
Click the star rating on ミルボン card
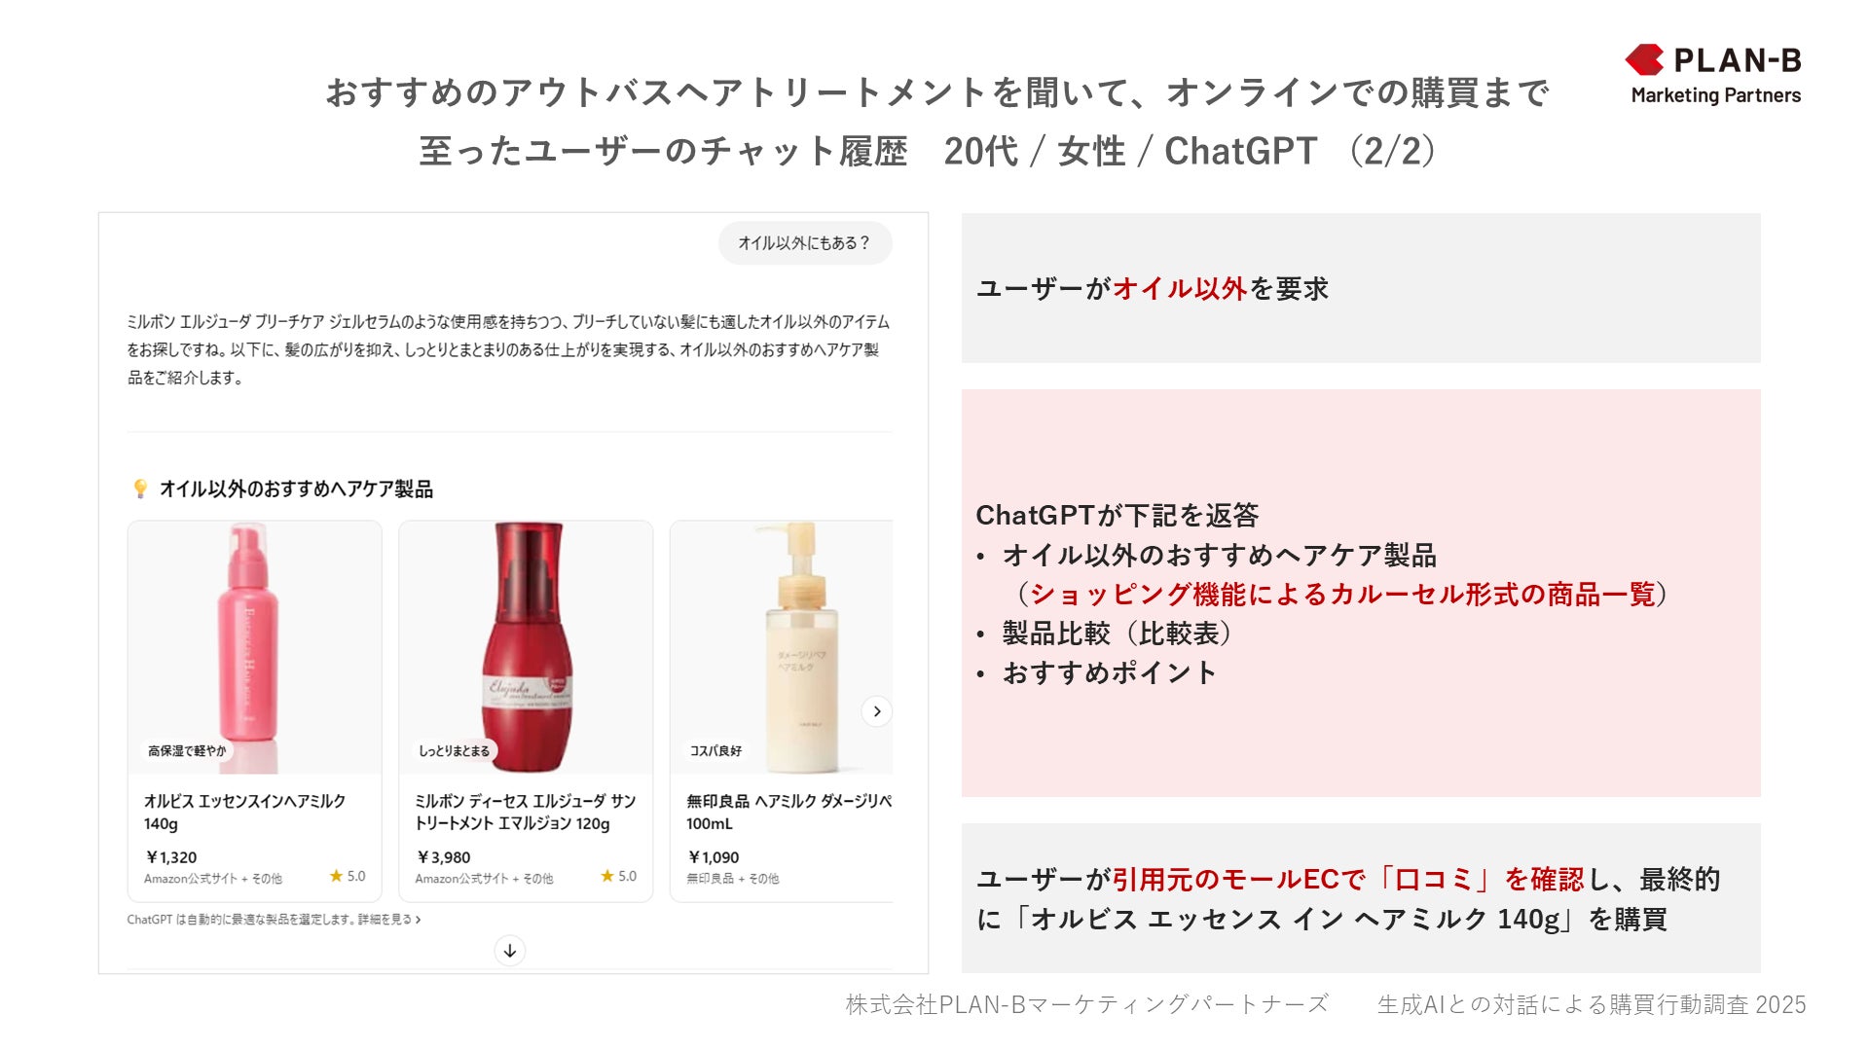pyautogui.click(x=619, y=876)
